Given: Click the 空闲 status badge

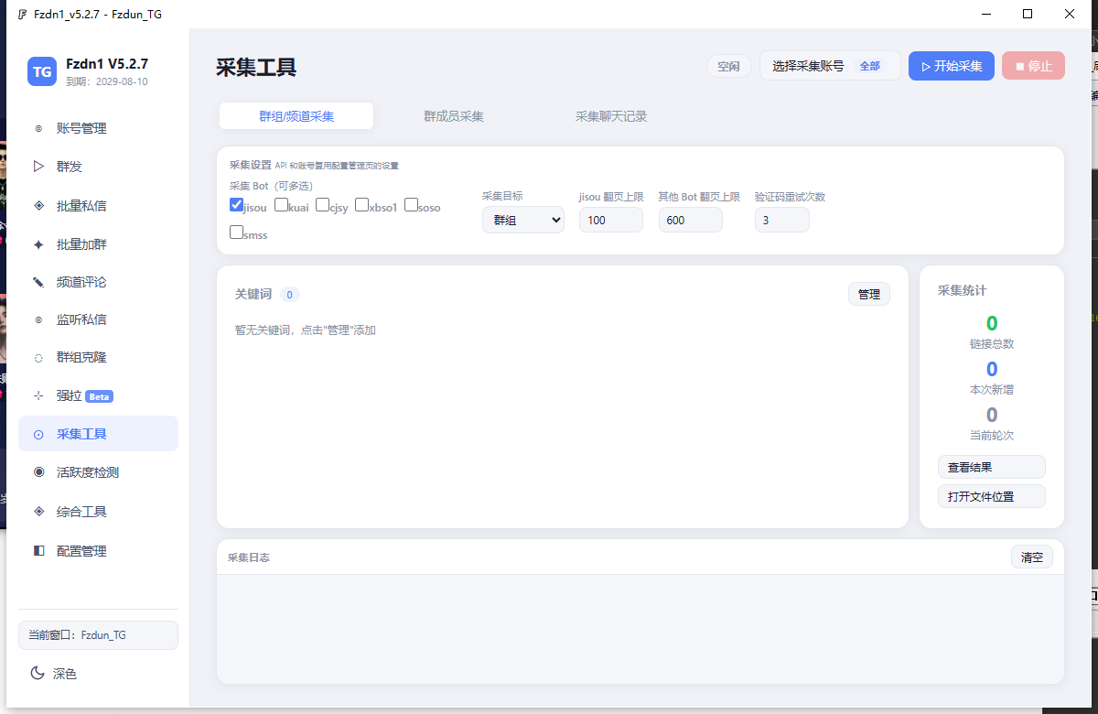Looking at the screenshot, I should tap(729, 66).
